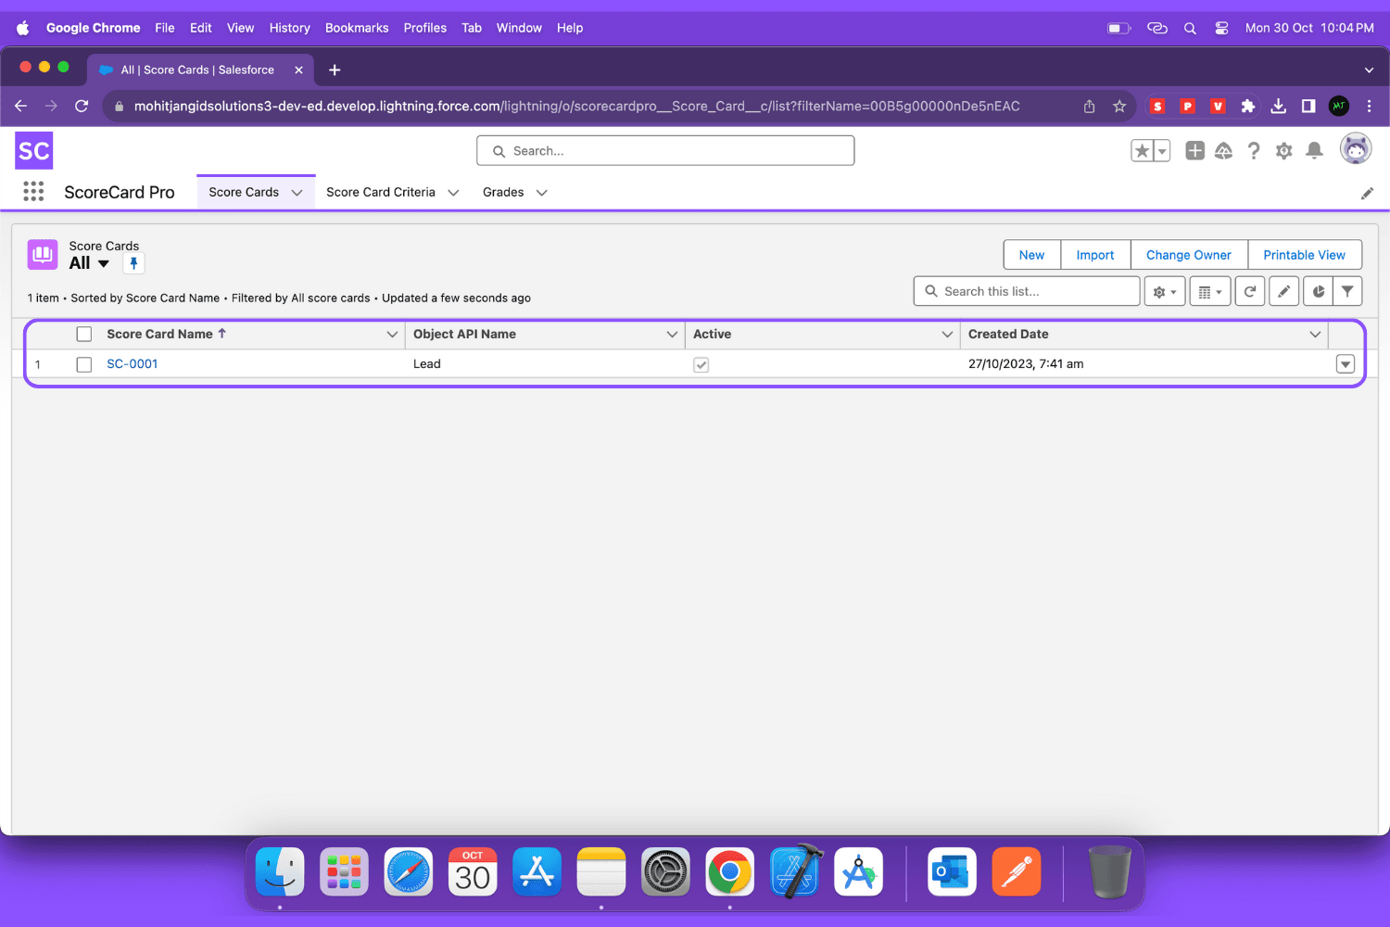Open the App Launcher grid icon
This screenshot has height=927, width=1390.
tap(33, 192)
